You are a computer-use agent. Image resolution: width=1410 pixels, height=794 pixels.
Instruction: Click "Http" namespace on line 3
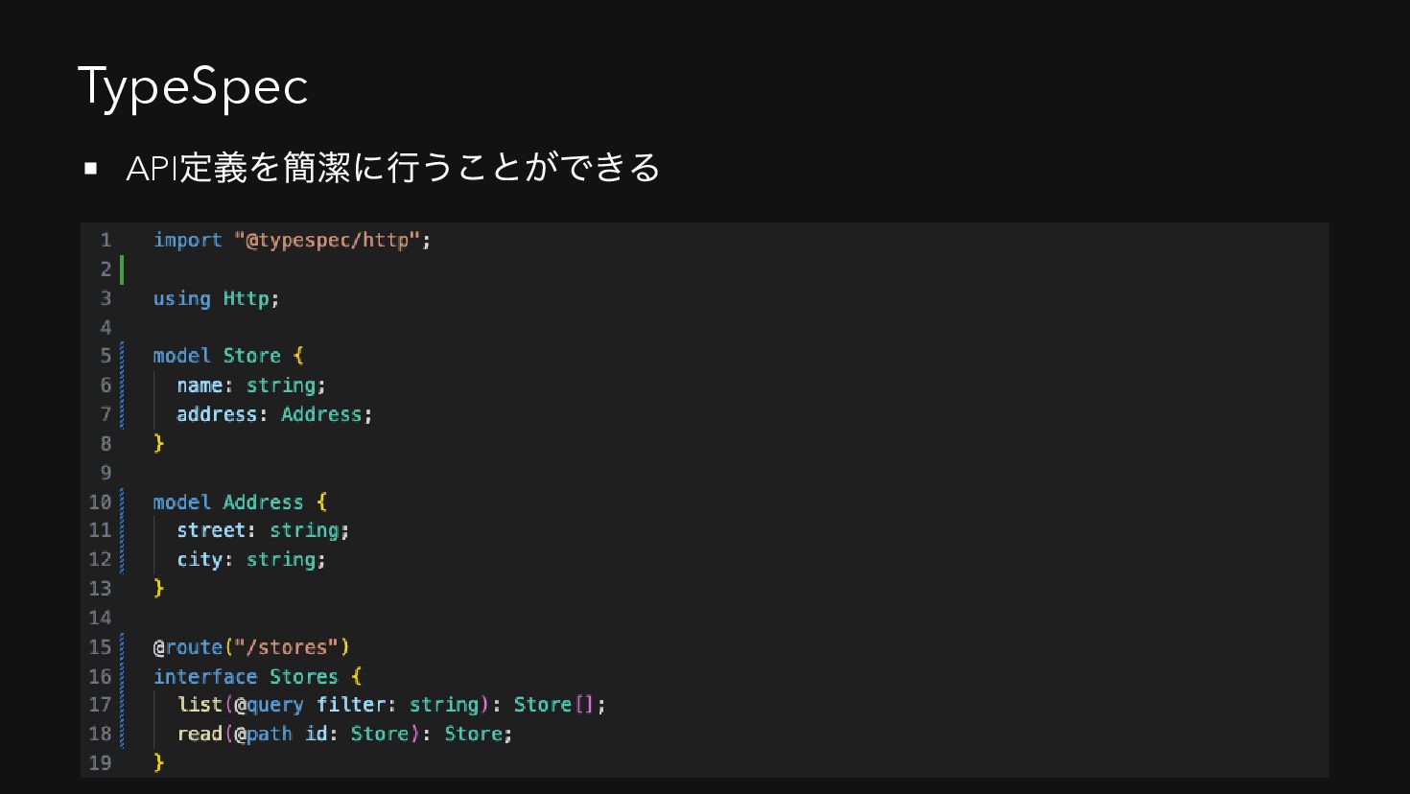[x=247, y=298]
